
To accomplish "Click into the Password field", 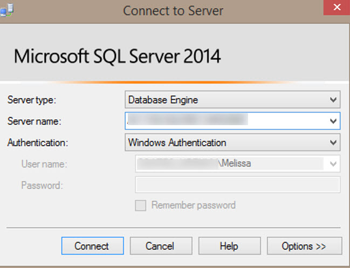I will coord(238,185).
